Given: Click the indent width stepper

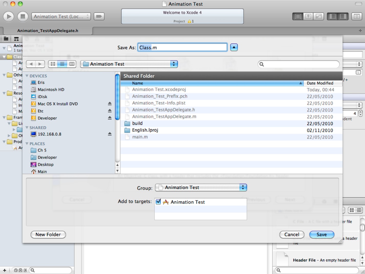Looking at the screenshot, I should tap(360, 113).
